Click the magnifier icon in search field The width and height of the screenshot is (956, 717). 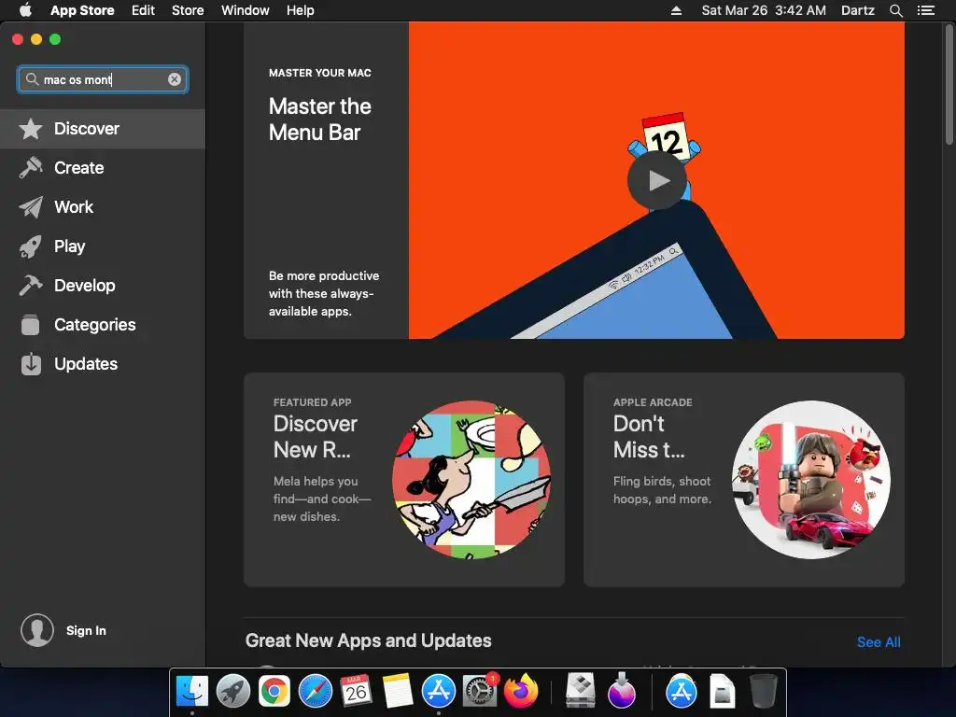coord(32,79)
